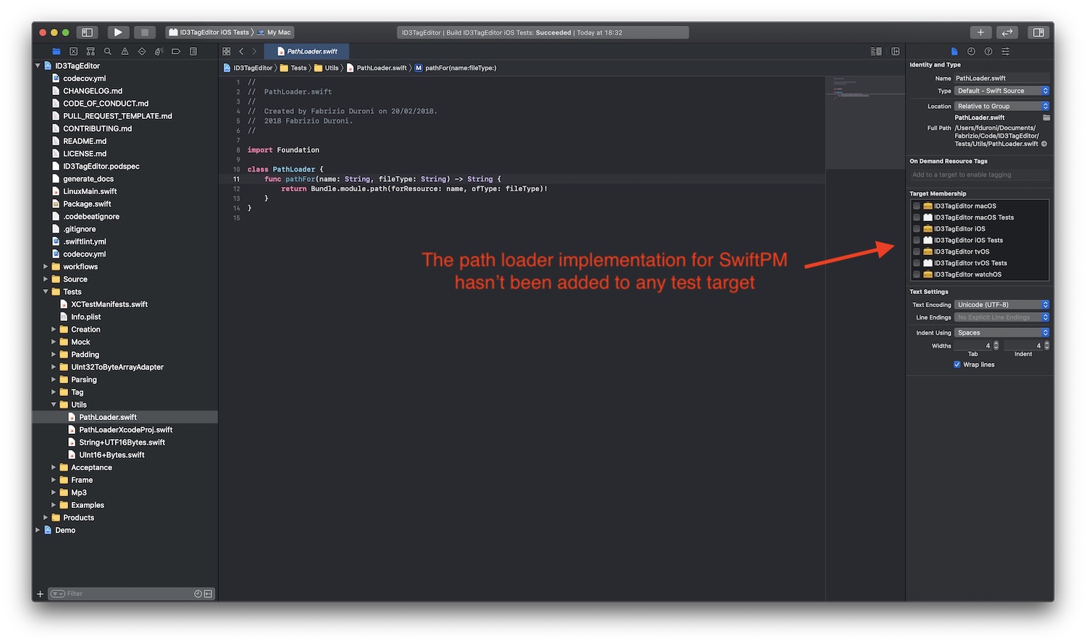Open the Library with plus button
1086x644 pixels.
tap(980, 33)
